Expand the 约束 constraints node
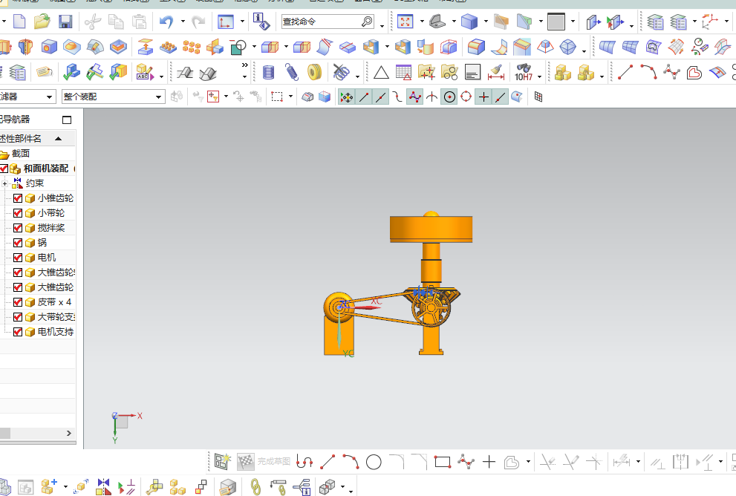Image resolution: width=736 pixels, height=496 pixels. pos(4,183)
